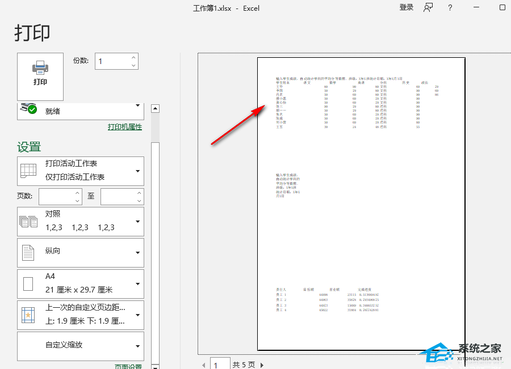The height and width of the screenshot is (369, 511).
Task: Open the 打印机属性 link
Action: (125, 127)
